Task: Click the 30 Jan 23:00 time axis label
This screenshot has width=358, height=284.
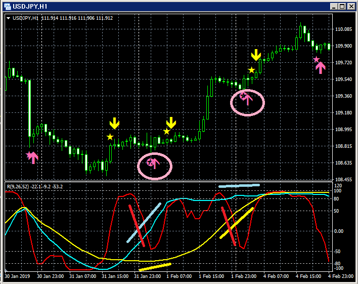Action: pyautogui.click(x=50, y=276)
